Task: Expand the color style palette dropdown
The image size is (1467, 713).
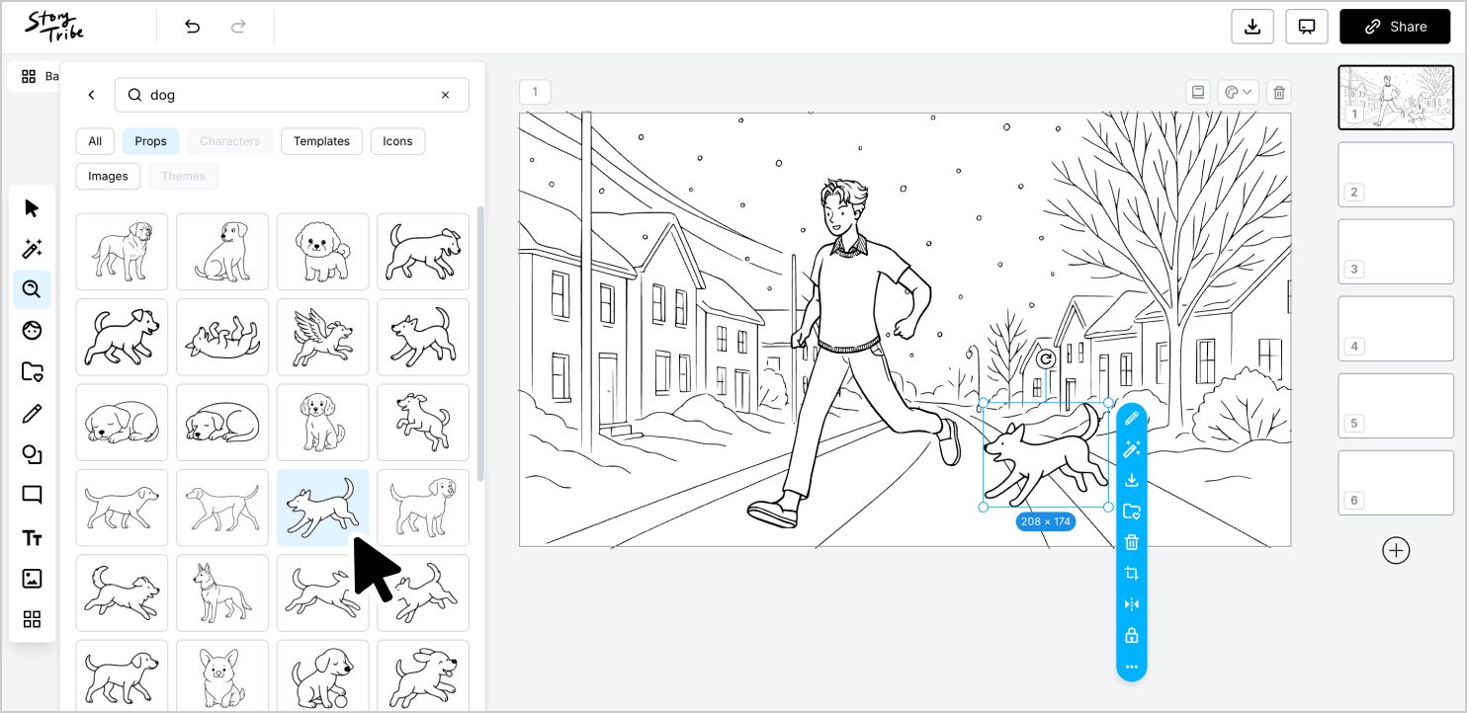Action: [1238, 91]
